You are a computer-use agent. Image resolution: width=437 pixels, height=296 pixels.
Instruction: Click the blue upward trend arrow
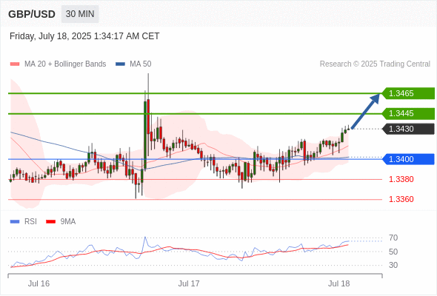[x=365, y=111]
